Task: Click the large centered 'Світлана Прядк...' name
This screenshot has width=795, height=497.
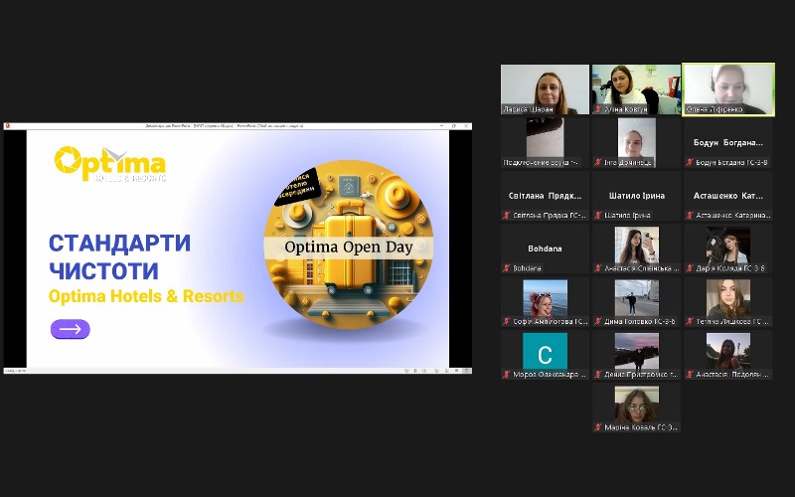Action: [x=545, y=196]
